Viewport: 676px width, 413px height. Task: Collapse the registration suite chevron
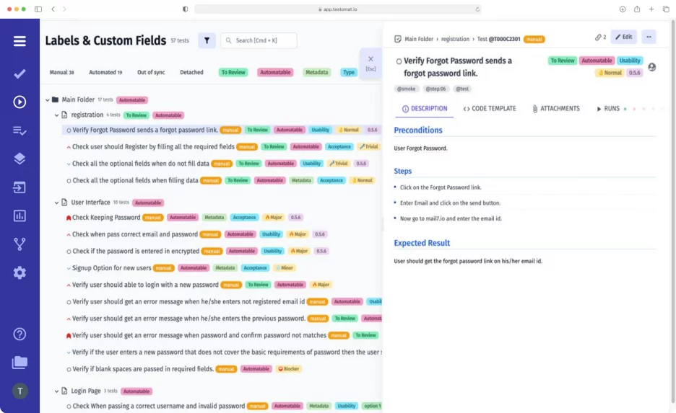click(x=56, y=115)
